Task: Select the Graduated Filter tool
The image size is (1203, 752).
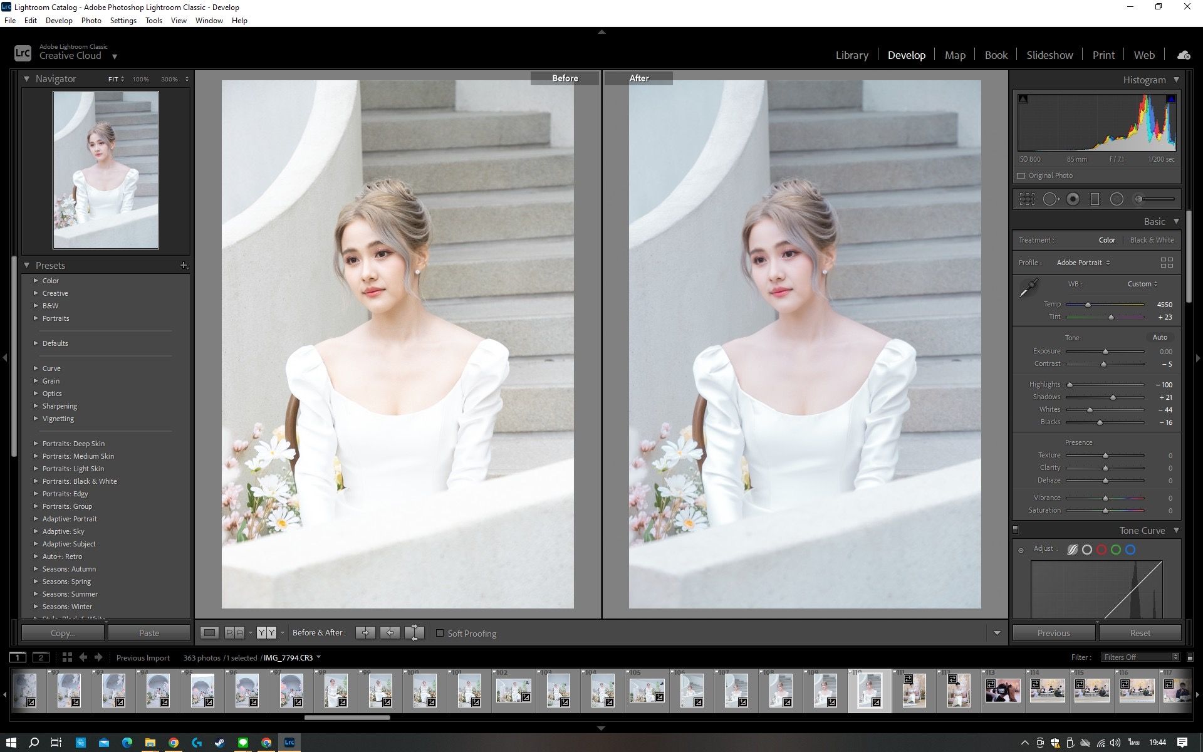Action: coord(1095,199)
